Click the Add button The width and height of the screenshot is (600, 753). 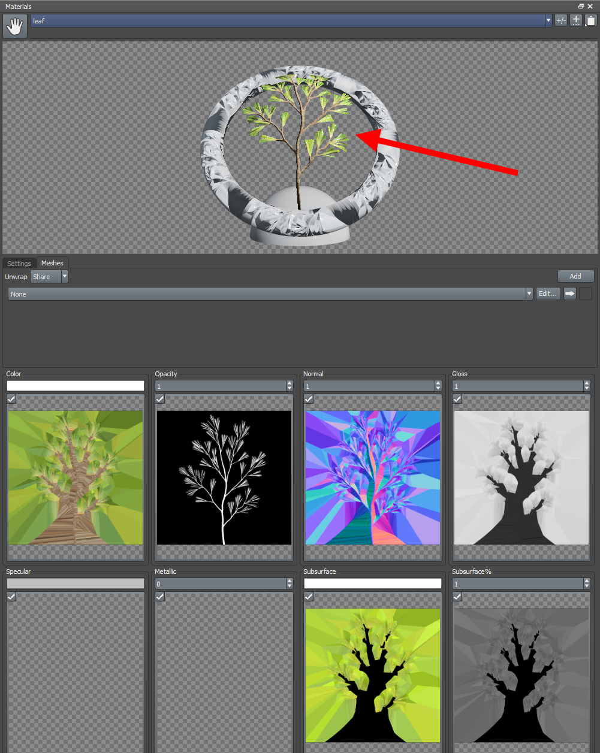click(575, 276)
